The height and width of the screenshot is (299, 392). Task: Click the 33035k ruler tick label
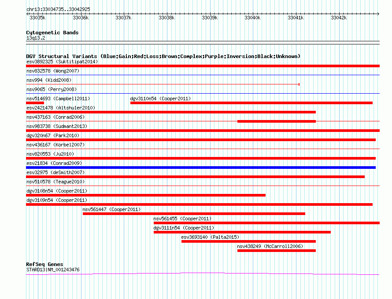pos(37,18)
